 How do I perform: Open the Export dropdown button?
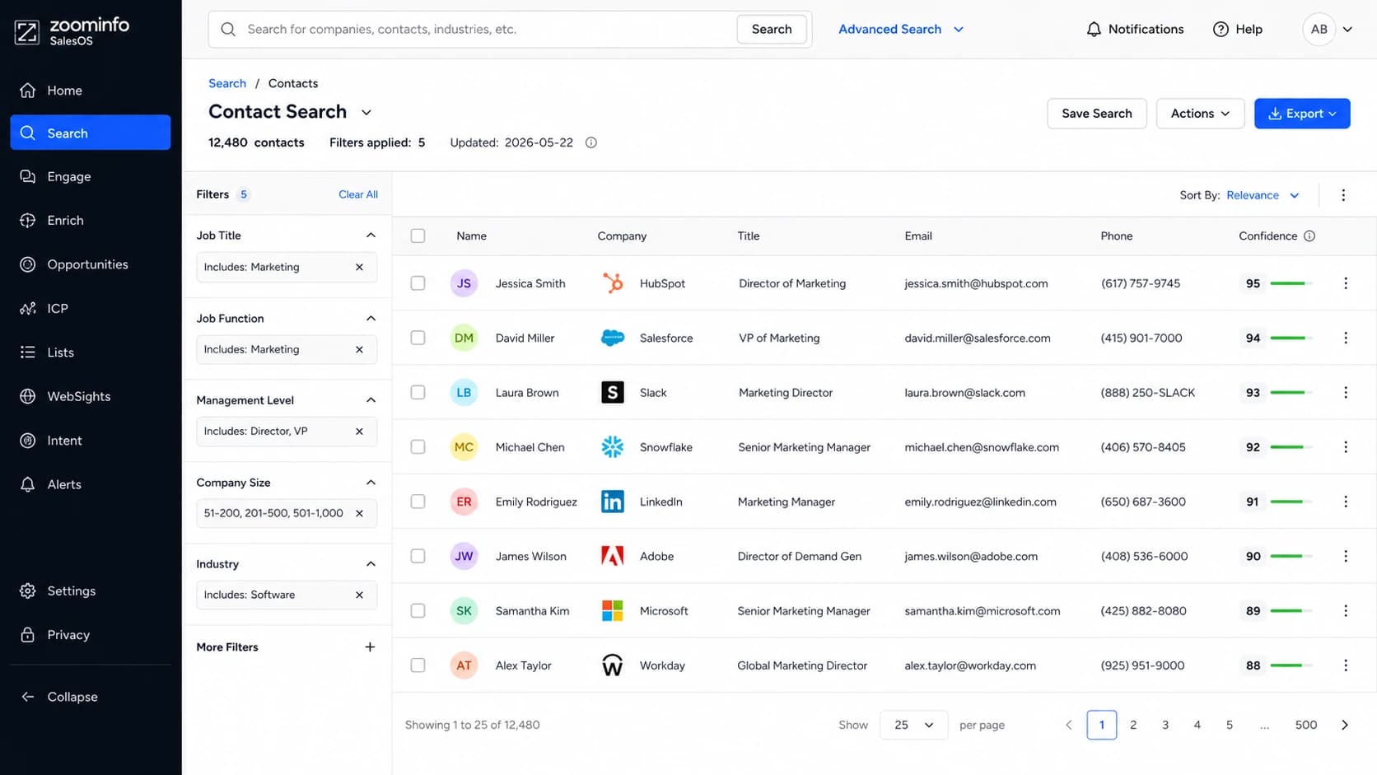tap(1302, 114)
